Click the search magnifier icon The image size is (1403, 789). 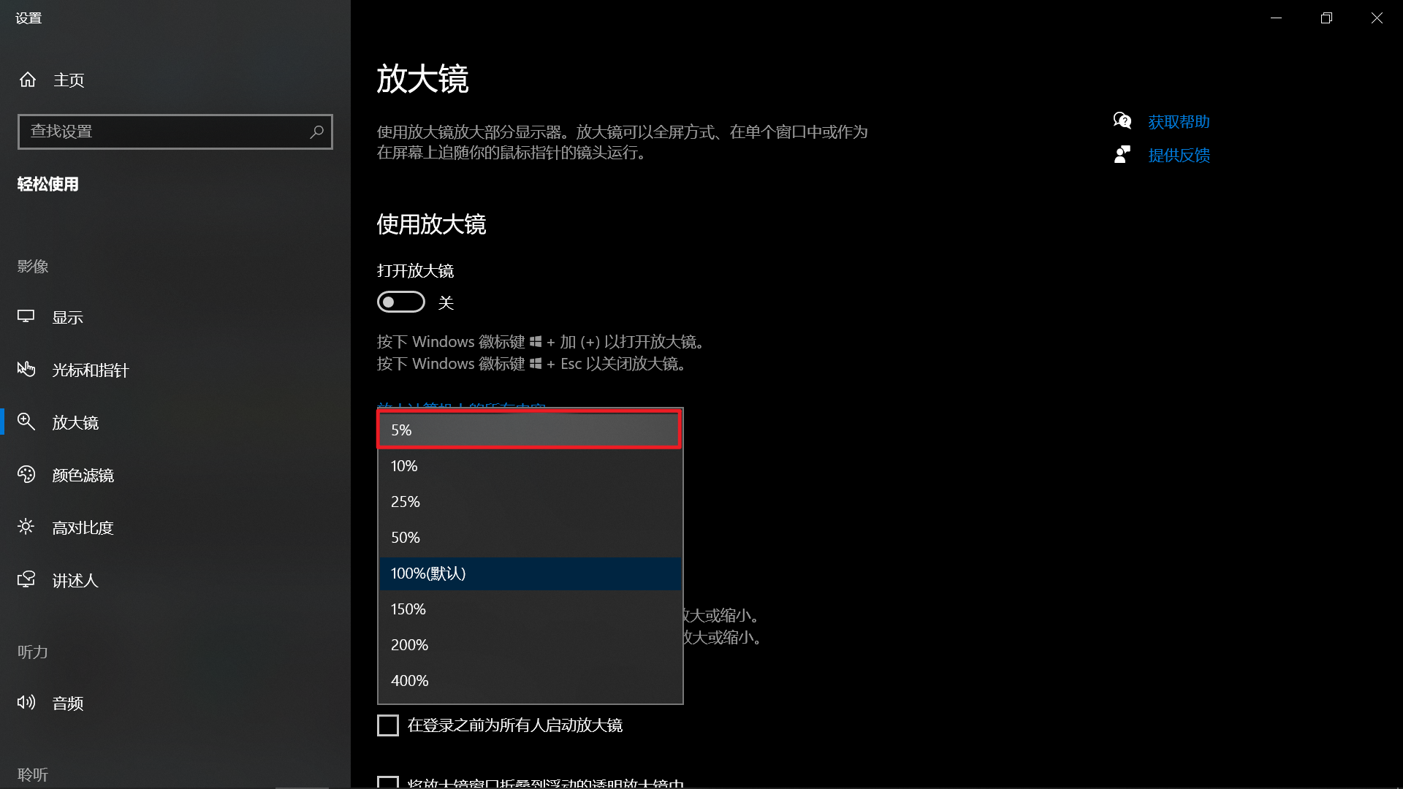[x=316, y=131]
